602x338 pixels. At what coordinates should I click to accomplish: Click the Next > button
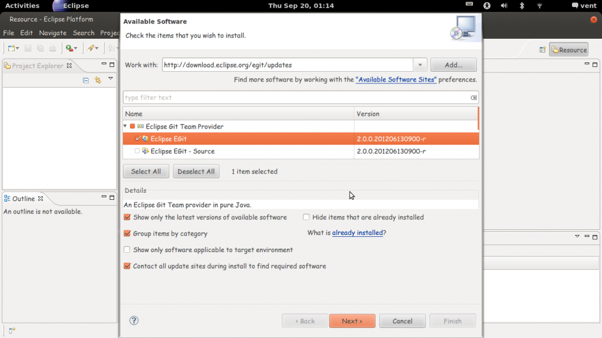point(352,321)
